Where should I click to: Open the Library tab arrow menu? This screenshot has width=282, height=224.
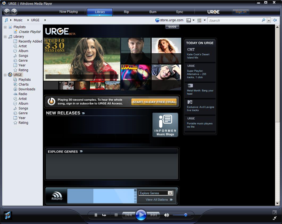point(100,15)
